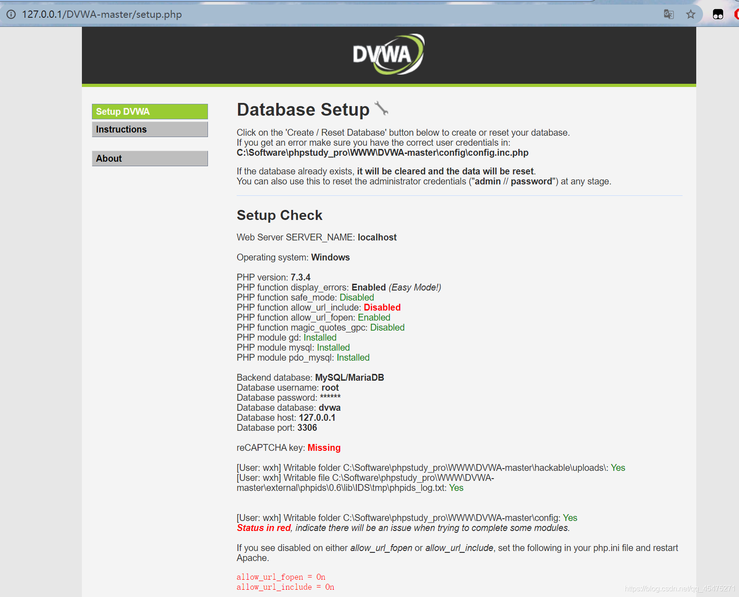Image resolution: width=739 pixels, height=597 pixels.
Task: Open the About menu item
Action: coord(150,158)
